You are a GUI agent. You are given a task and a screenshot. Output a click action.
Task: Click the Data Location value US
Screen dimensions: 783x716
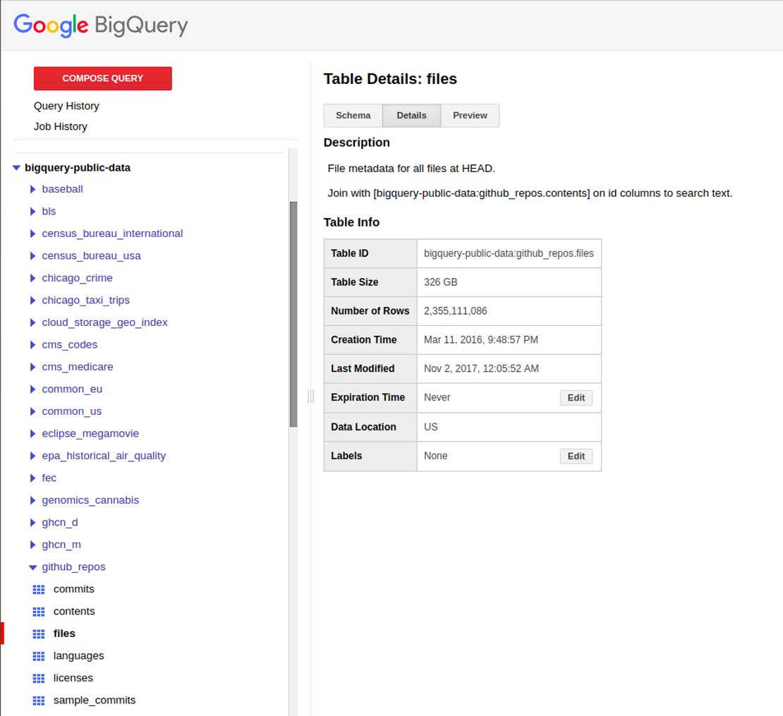coord(431,427)
